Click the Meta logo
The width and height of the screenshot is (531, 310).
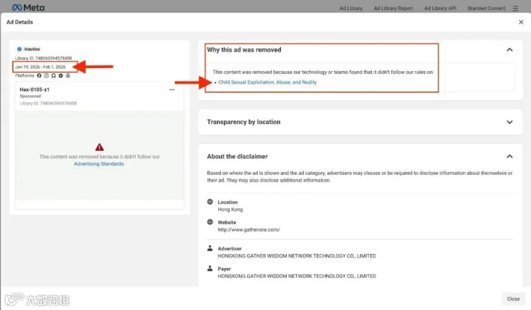[x=28, y=8]
